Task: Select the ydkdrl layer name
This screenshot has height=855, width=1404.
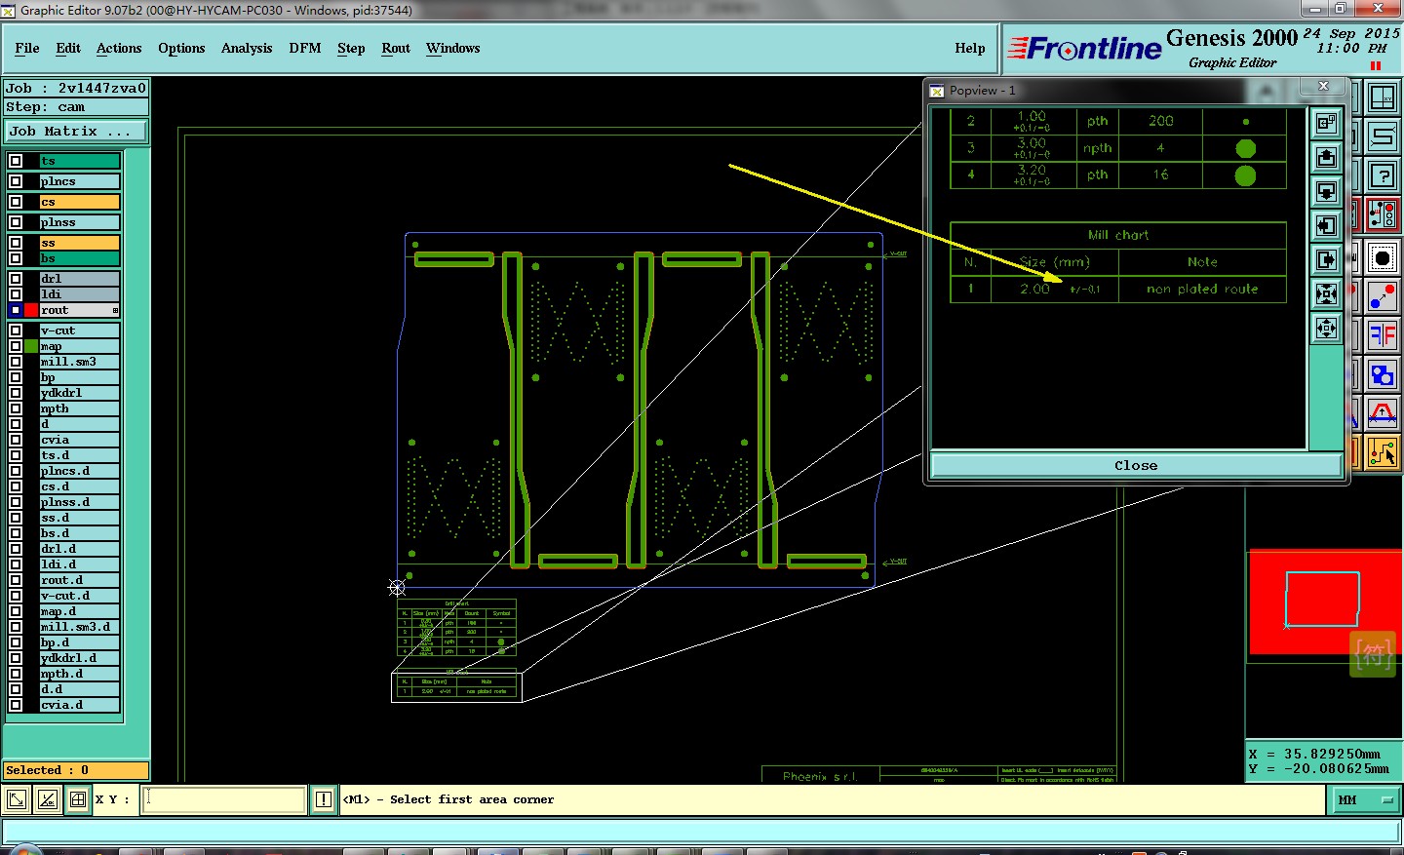Action: pyautogui.click(x=80, y=393)
